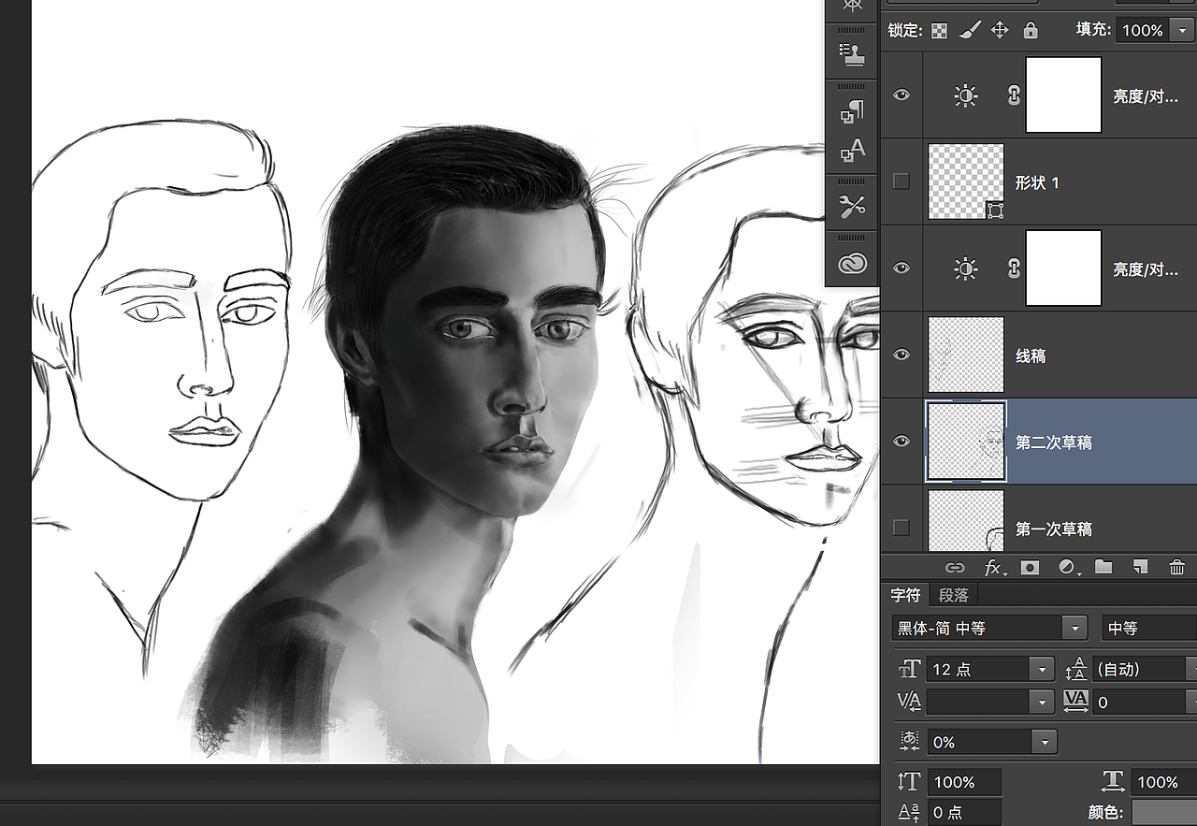Lock image pixels using the brush icon

click(970, 31)
